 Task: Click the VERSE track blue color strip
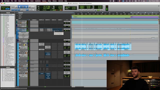pyautogui.click(x=18, y=46)
